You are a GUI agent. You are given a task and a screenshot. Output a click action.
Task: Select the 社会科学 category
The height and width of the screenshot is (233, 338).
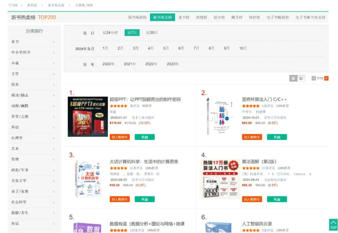[19, 202]
